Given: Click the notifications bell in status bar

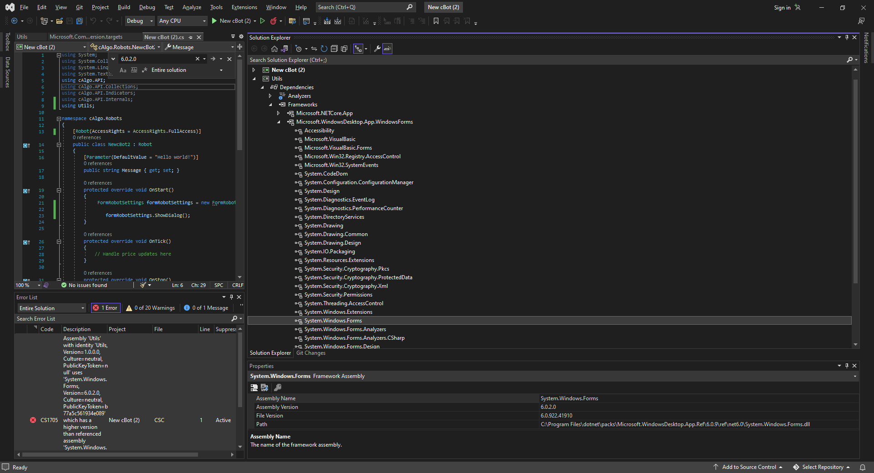Looking at the screenshot, I should (862, 467).
